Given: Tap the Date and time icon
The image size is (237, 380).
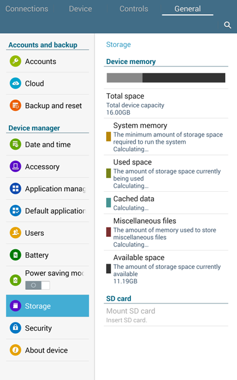Looking at the screenshot, I should [15, 144].
